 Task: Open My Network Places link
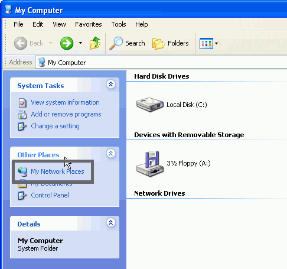(x=57, y=171)
